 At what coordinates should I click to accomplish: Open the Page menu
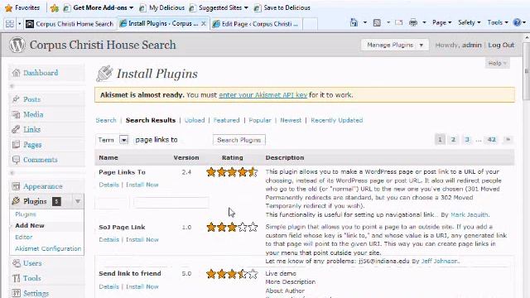[441, 22]
